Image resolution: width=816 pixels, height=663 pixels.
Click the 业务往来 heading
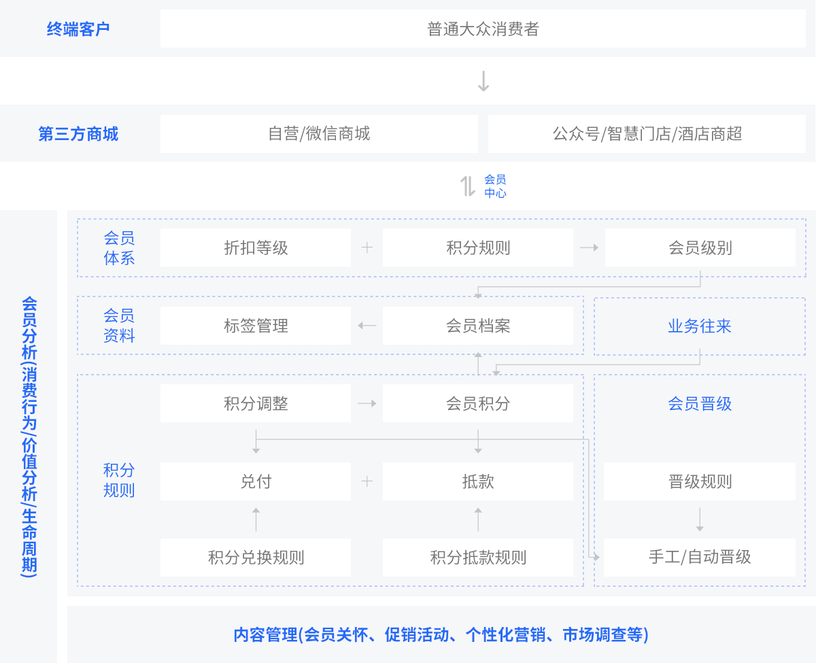coord(700,326)
